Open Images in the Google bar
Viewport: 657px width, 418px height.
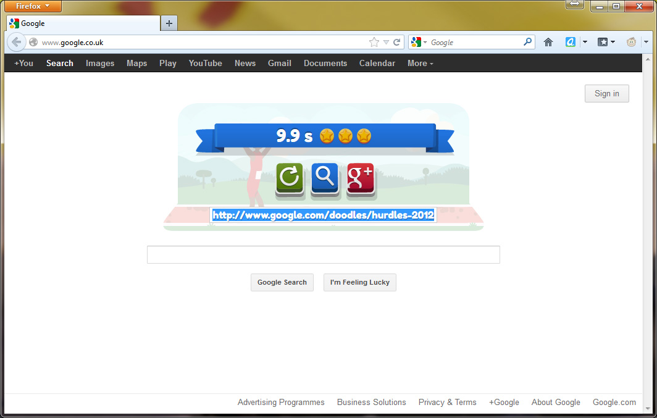pos(100,63)
